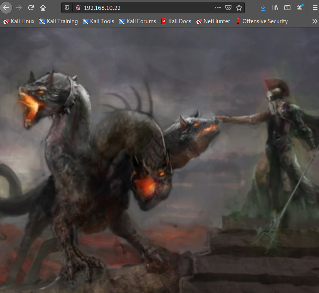Open the Kali Forums bookmark
Screen dimensions: 319x293
pos(137,21)
